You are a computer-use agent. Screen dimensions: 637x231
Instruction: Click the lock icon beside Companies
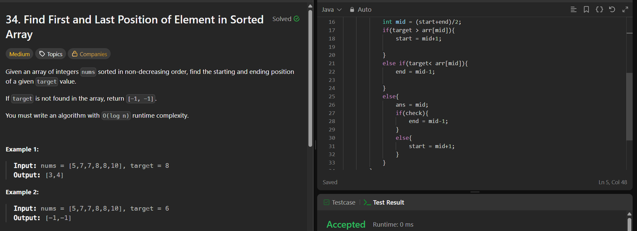[x=75, y=54]
